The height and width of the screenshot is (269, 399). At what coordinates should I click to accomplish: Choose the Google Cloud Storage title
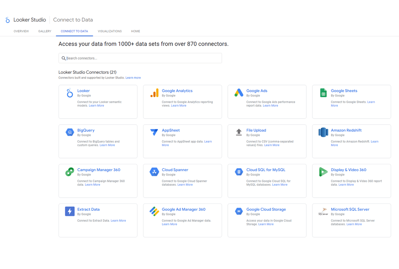[x=266, y=209]
